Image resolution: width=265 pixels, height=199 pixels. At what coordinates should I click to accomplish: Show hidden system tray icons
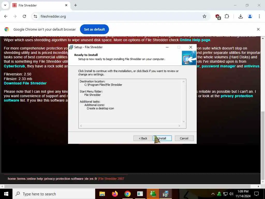click(213, 194)
